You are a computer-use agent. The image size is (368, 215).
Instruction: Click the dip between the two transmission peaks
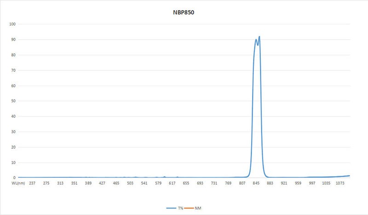258,45
